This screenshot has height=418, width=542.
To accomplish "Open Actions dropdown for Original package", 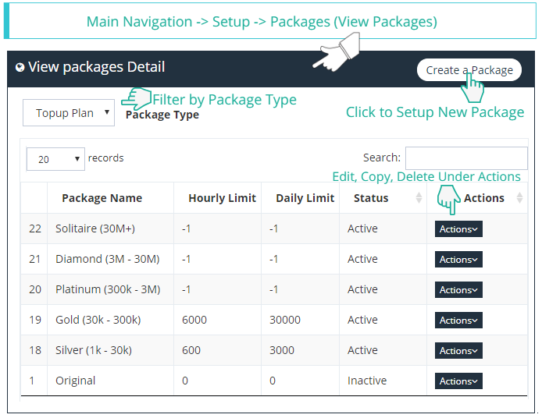I will [458, 381].
